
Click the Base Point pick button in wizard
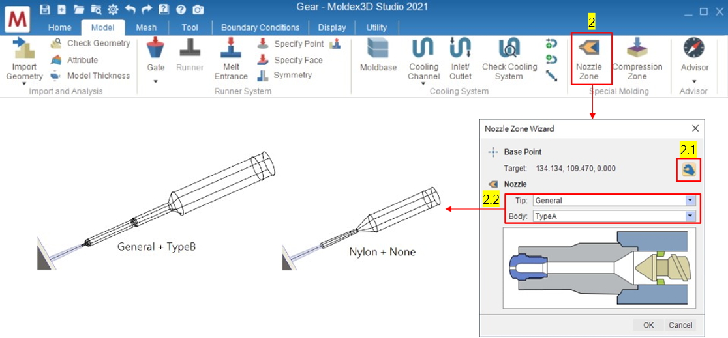tap(688, 170)
